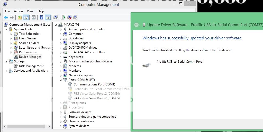Select Disk Management item

(31, 66)
